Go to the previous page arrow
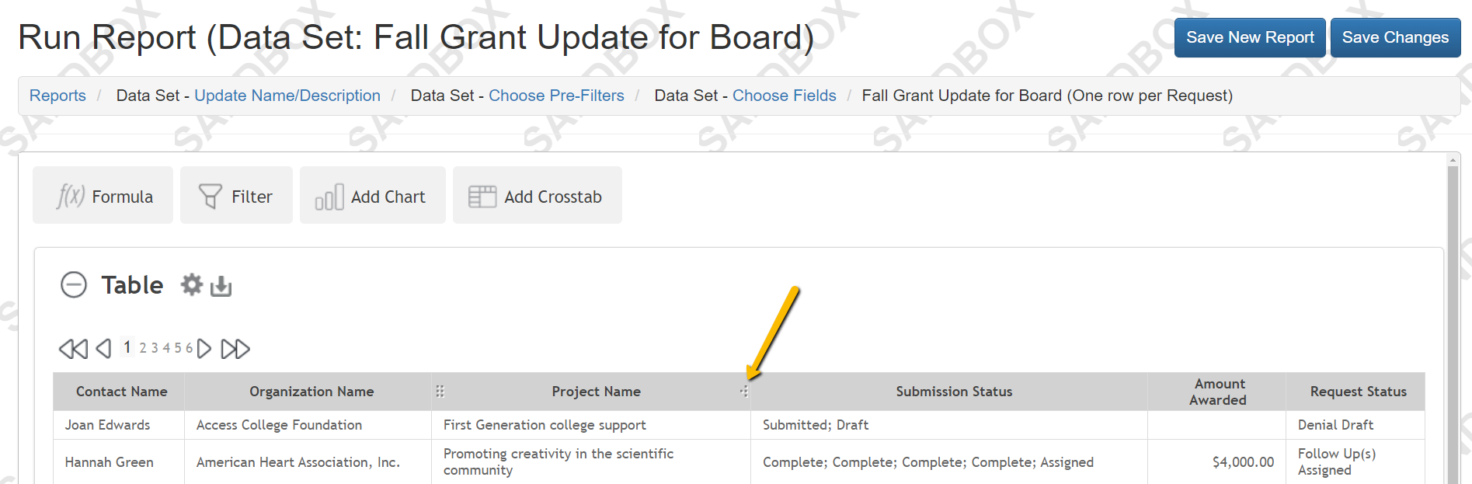Image resolution: width=1472 pixels, height=484 pixels. tap(103, 349)
